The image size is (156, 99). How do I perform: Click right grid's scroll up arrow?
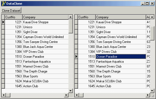point(152,17)
